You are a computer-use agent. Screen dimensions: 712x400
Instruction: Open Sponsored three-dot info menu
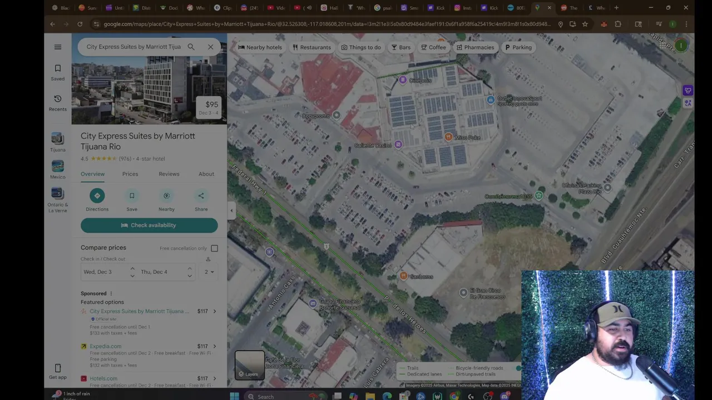click(111, 293)
